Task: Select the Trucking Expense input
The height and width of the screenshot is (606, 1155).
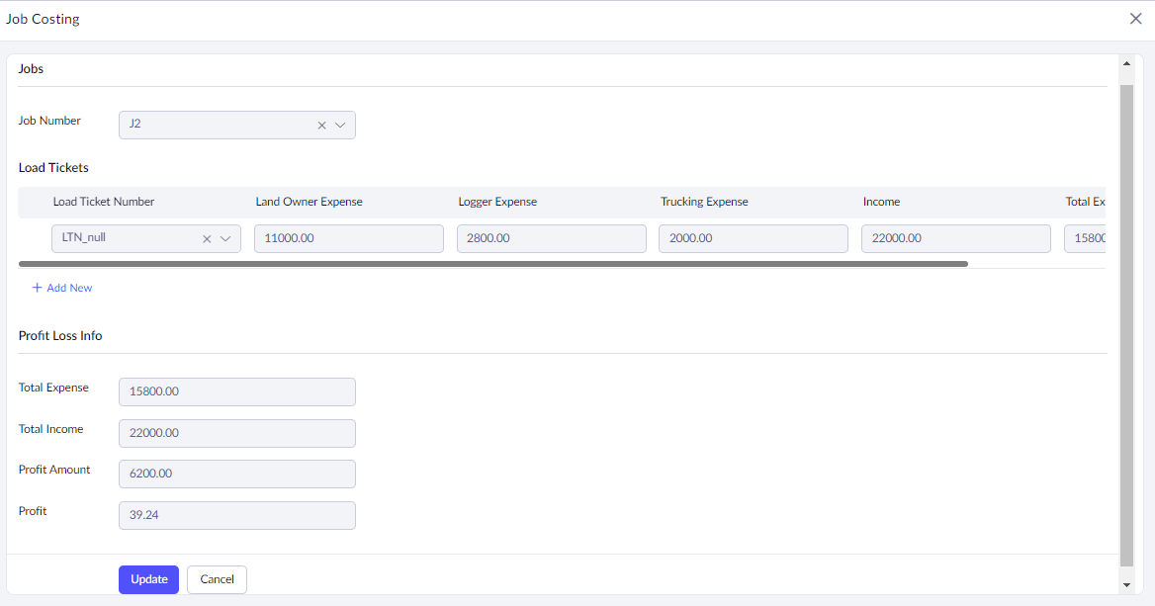Action: pyautogui.click(x=753, y=238)
